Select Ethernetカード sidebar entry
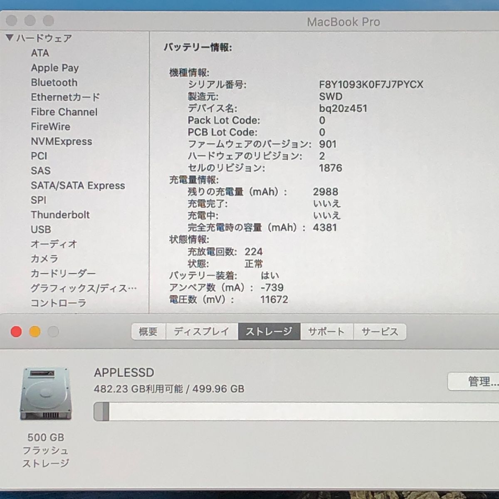The width and height of the screenshot is (499, 499). (x=65, y=97)
